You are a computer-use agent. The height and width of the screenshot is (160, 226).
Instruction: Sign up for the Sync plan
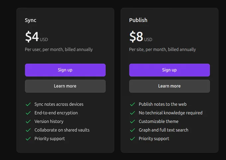coord(65,70)
